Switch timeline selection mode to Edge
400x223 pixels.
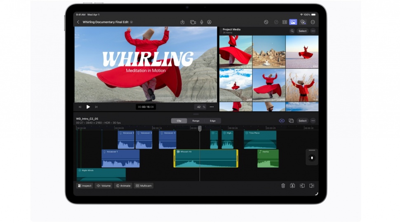pyautogui.click(x=212, y=121)
